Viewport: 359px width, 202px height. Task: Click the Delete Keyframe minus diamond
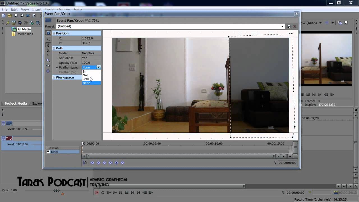pyautogui.click(x=123, y=163)
